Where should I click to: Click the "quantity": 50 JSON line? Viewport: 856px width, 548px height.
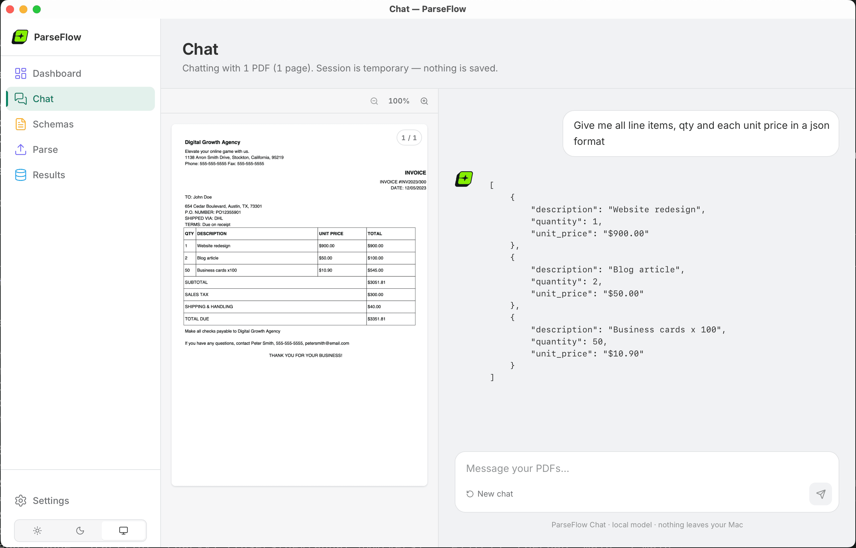coord(569,342)
